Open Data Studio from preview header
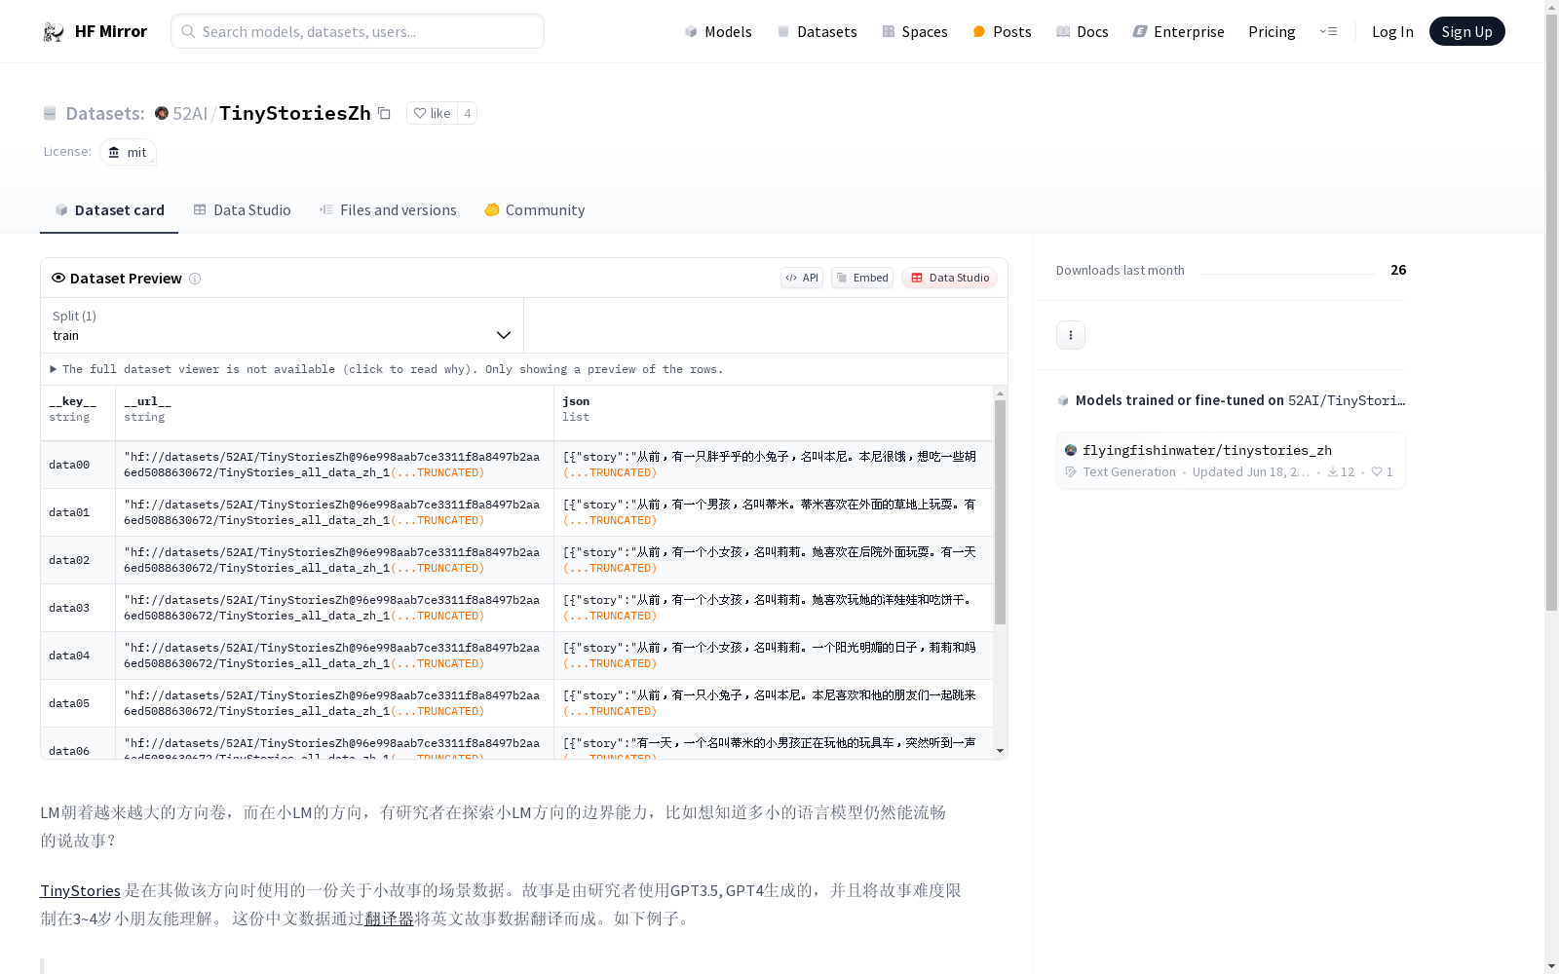The width and height of the screenshot is (1559, 974). (x=949, y=278)
